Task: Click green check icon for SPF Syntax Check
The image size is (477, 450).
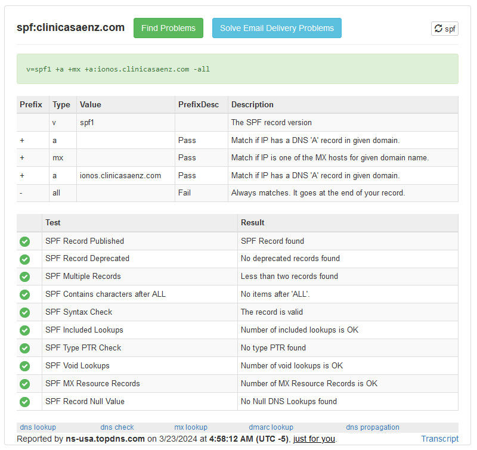Action: click(24, 312)
